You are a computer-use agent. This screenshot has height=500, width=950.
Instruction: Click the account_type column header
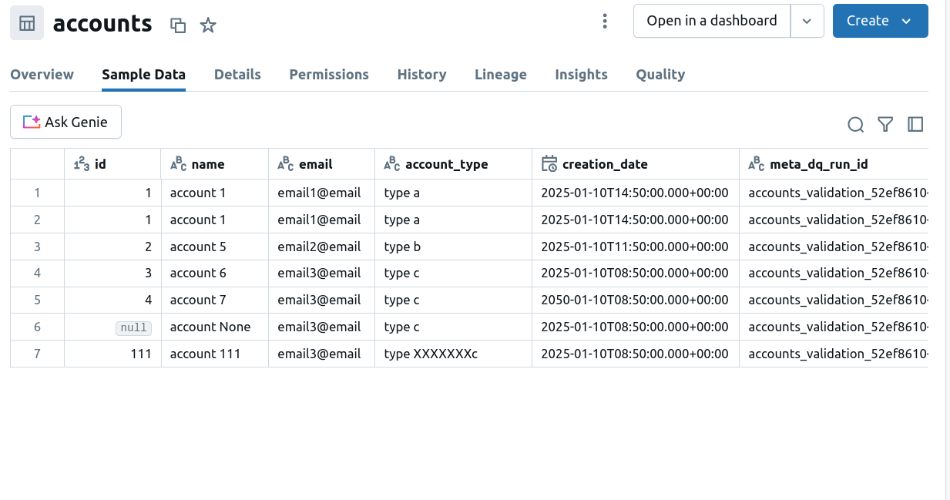[x=454, y=164]
